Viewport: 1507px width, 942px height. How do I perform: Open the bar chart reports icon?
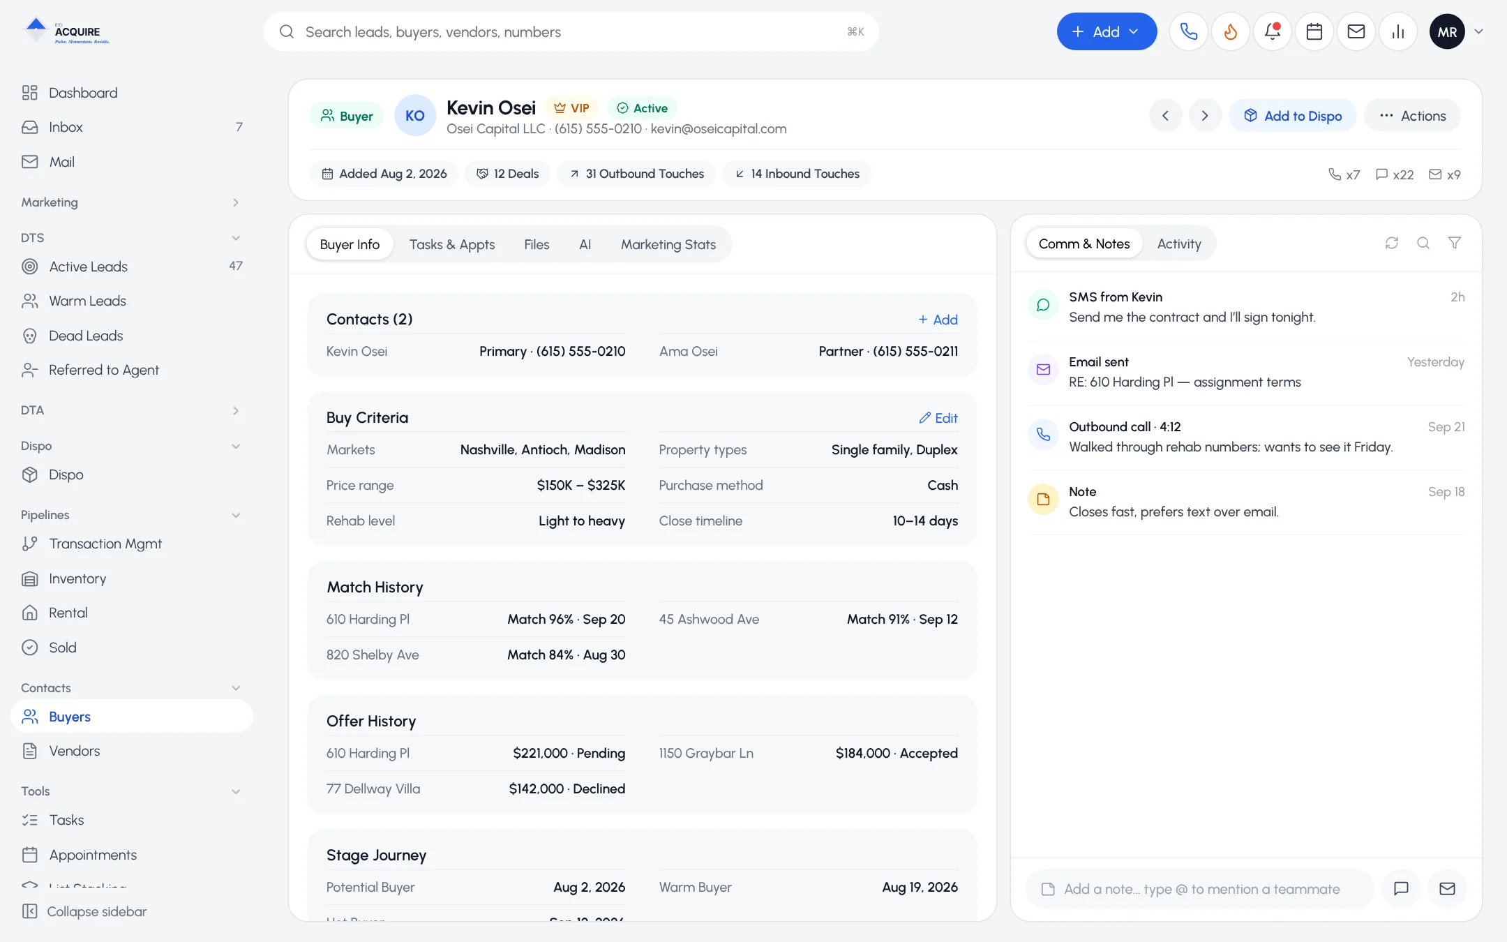tap(1398, 31)
